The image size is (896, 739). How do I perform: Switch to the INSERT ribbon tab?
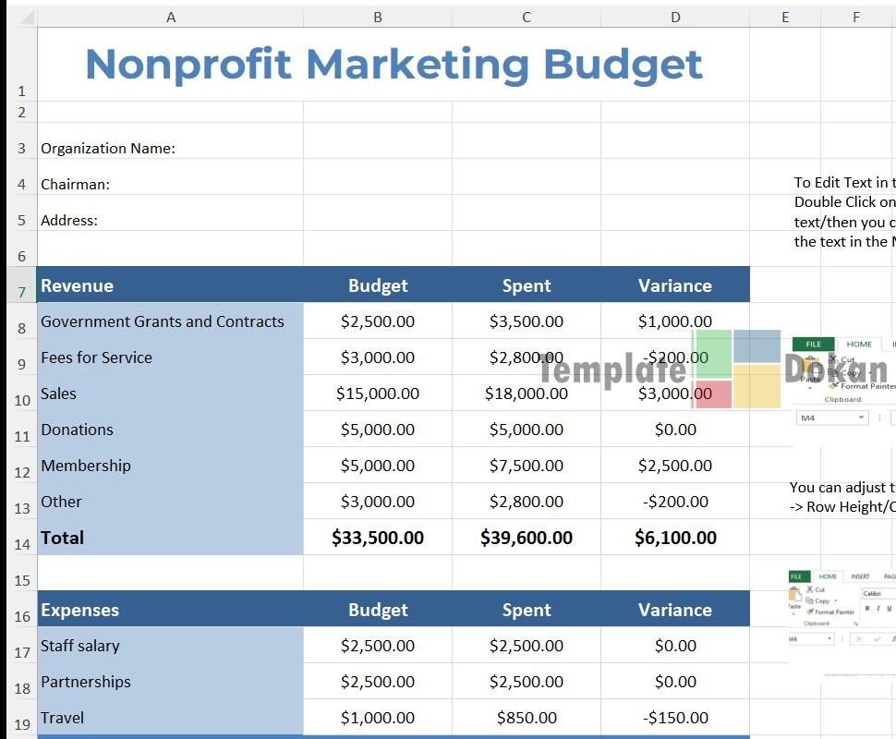point(860,576)
